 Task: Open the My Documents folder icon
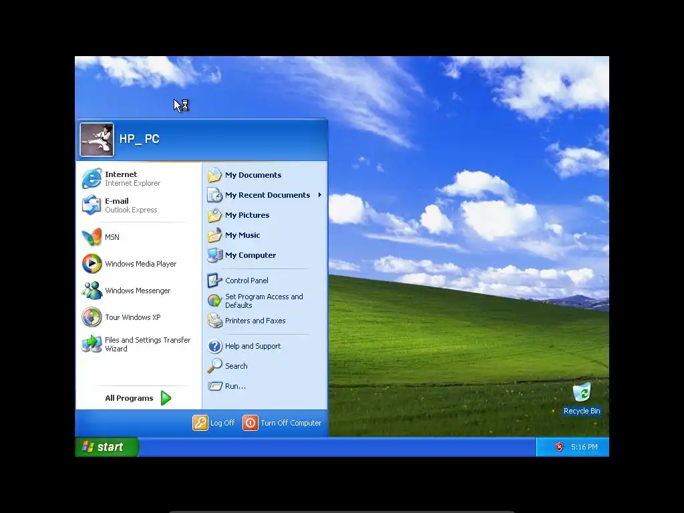point(214,175)
